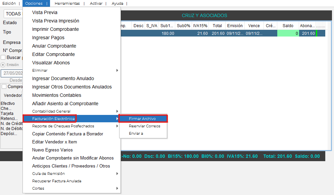Click Imprimir Comprobante menu entry
The height and width of the screenshot is (195, 334).
55,29
